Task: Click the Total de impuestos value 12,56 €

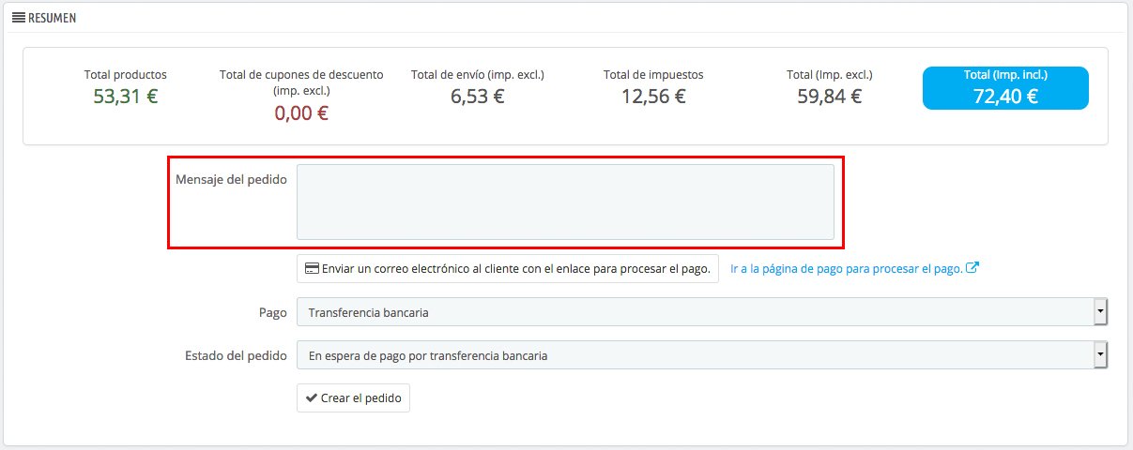Action: [653, 95]
